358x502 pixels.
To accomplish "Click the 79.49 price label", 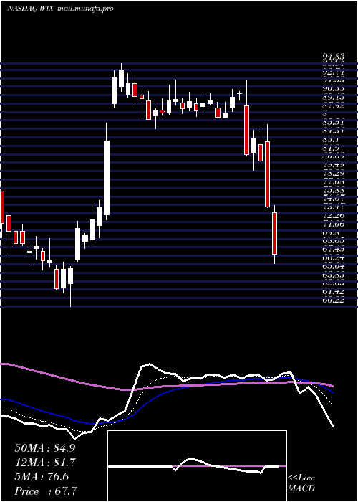I will click(333, 165).
